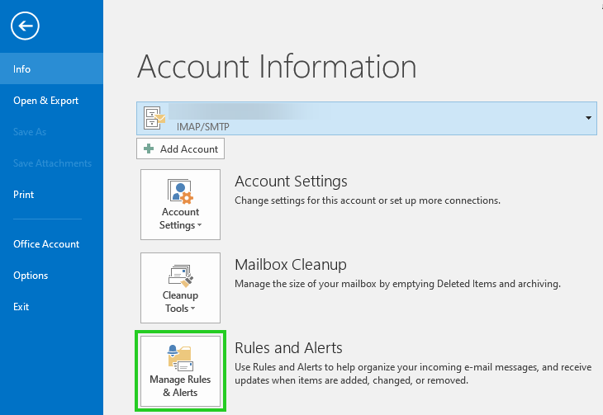Click the greyed-out Save As item
This screenshot has height=415, width=603.
[30, 132]
